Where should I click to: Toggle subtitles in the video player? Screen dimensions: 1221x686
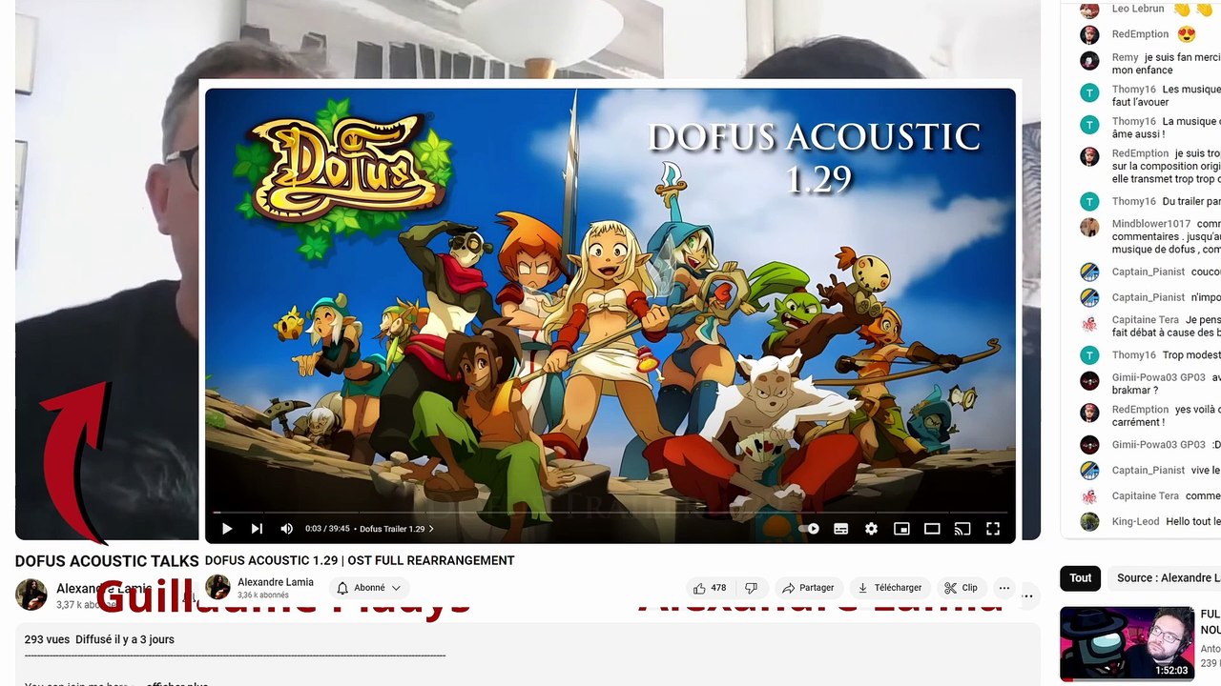point(840,529)
